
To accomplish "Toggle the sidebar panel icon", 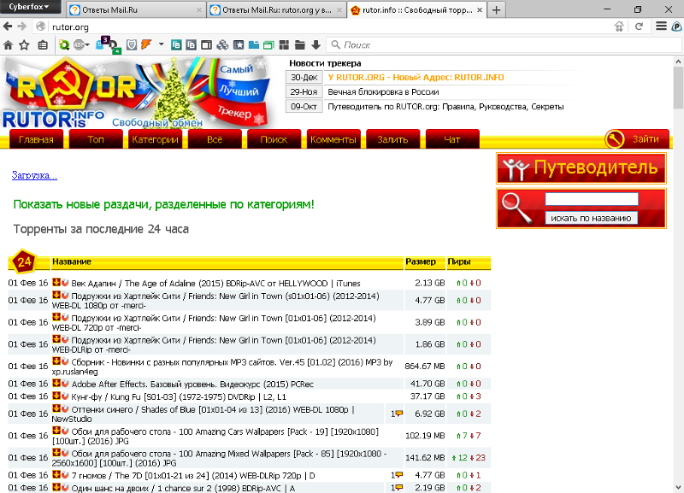I will 206,45.
